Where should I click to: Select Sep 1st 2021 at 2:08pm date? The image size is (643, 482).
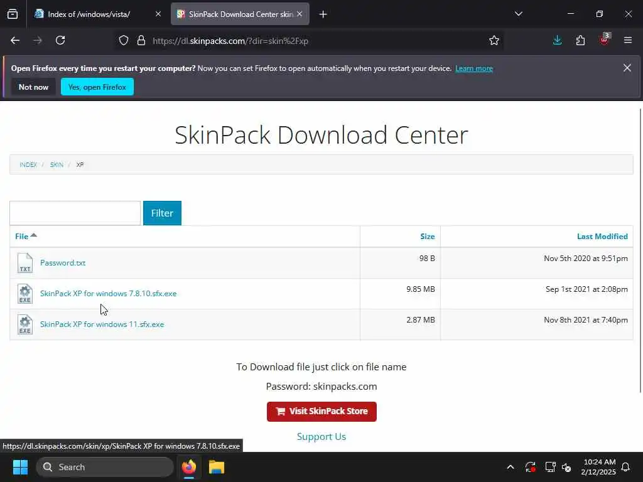(587, 289)
